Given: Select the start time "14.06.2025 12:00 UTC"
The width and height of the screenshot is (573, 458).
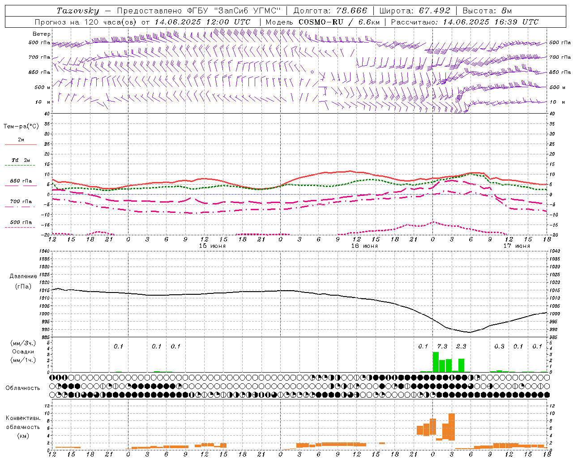Looking at the screenshot, I should (x=202, y=22).
